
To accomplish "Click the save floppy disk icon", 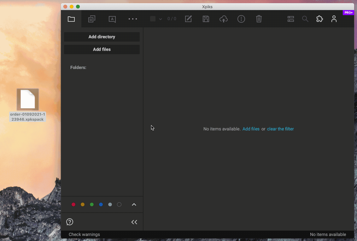I will click(x=206, y=19).
